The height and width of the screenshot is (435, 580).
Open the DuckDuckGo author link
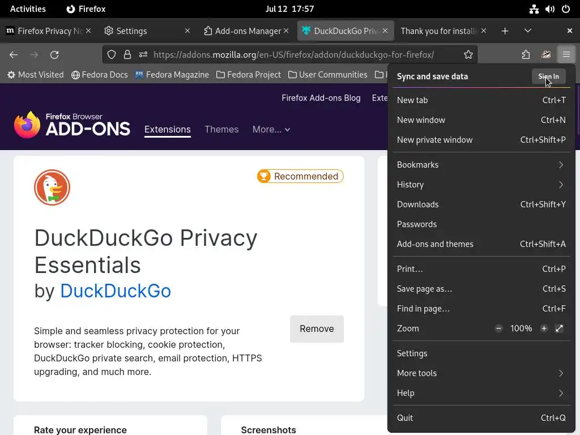tap(115, 291)
